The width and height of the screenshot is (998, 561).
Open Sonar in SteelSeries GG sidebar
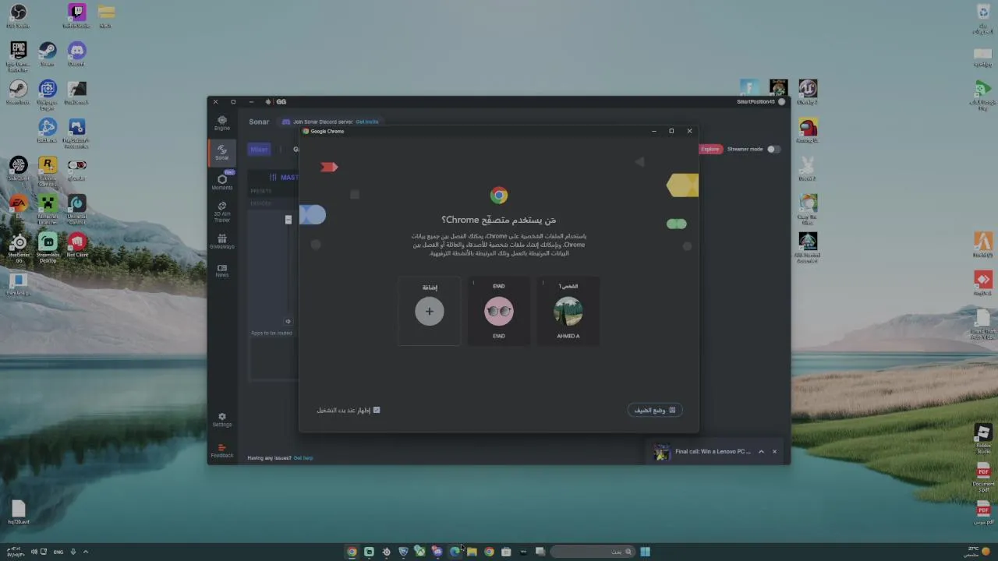pos(222,152)
